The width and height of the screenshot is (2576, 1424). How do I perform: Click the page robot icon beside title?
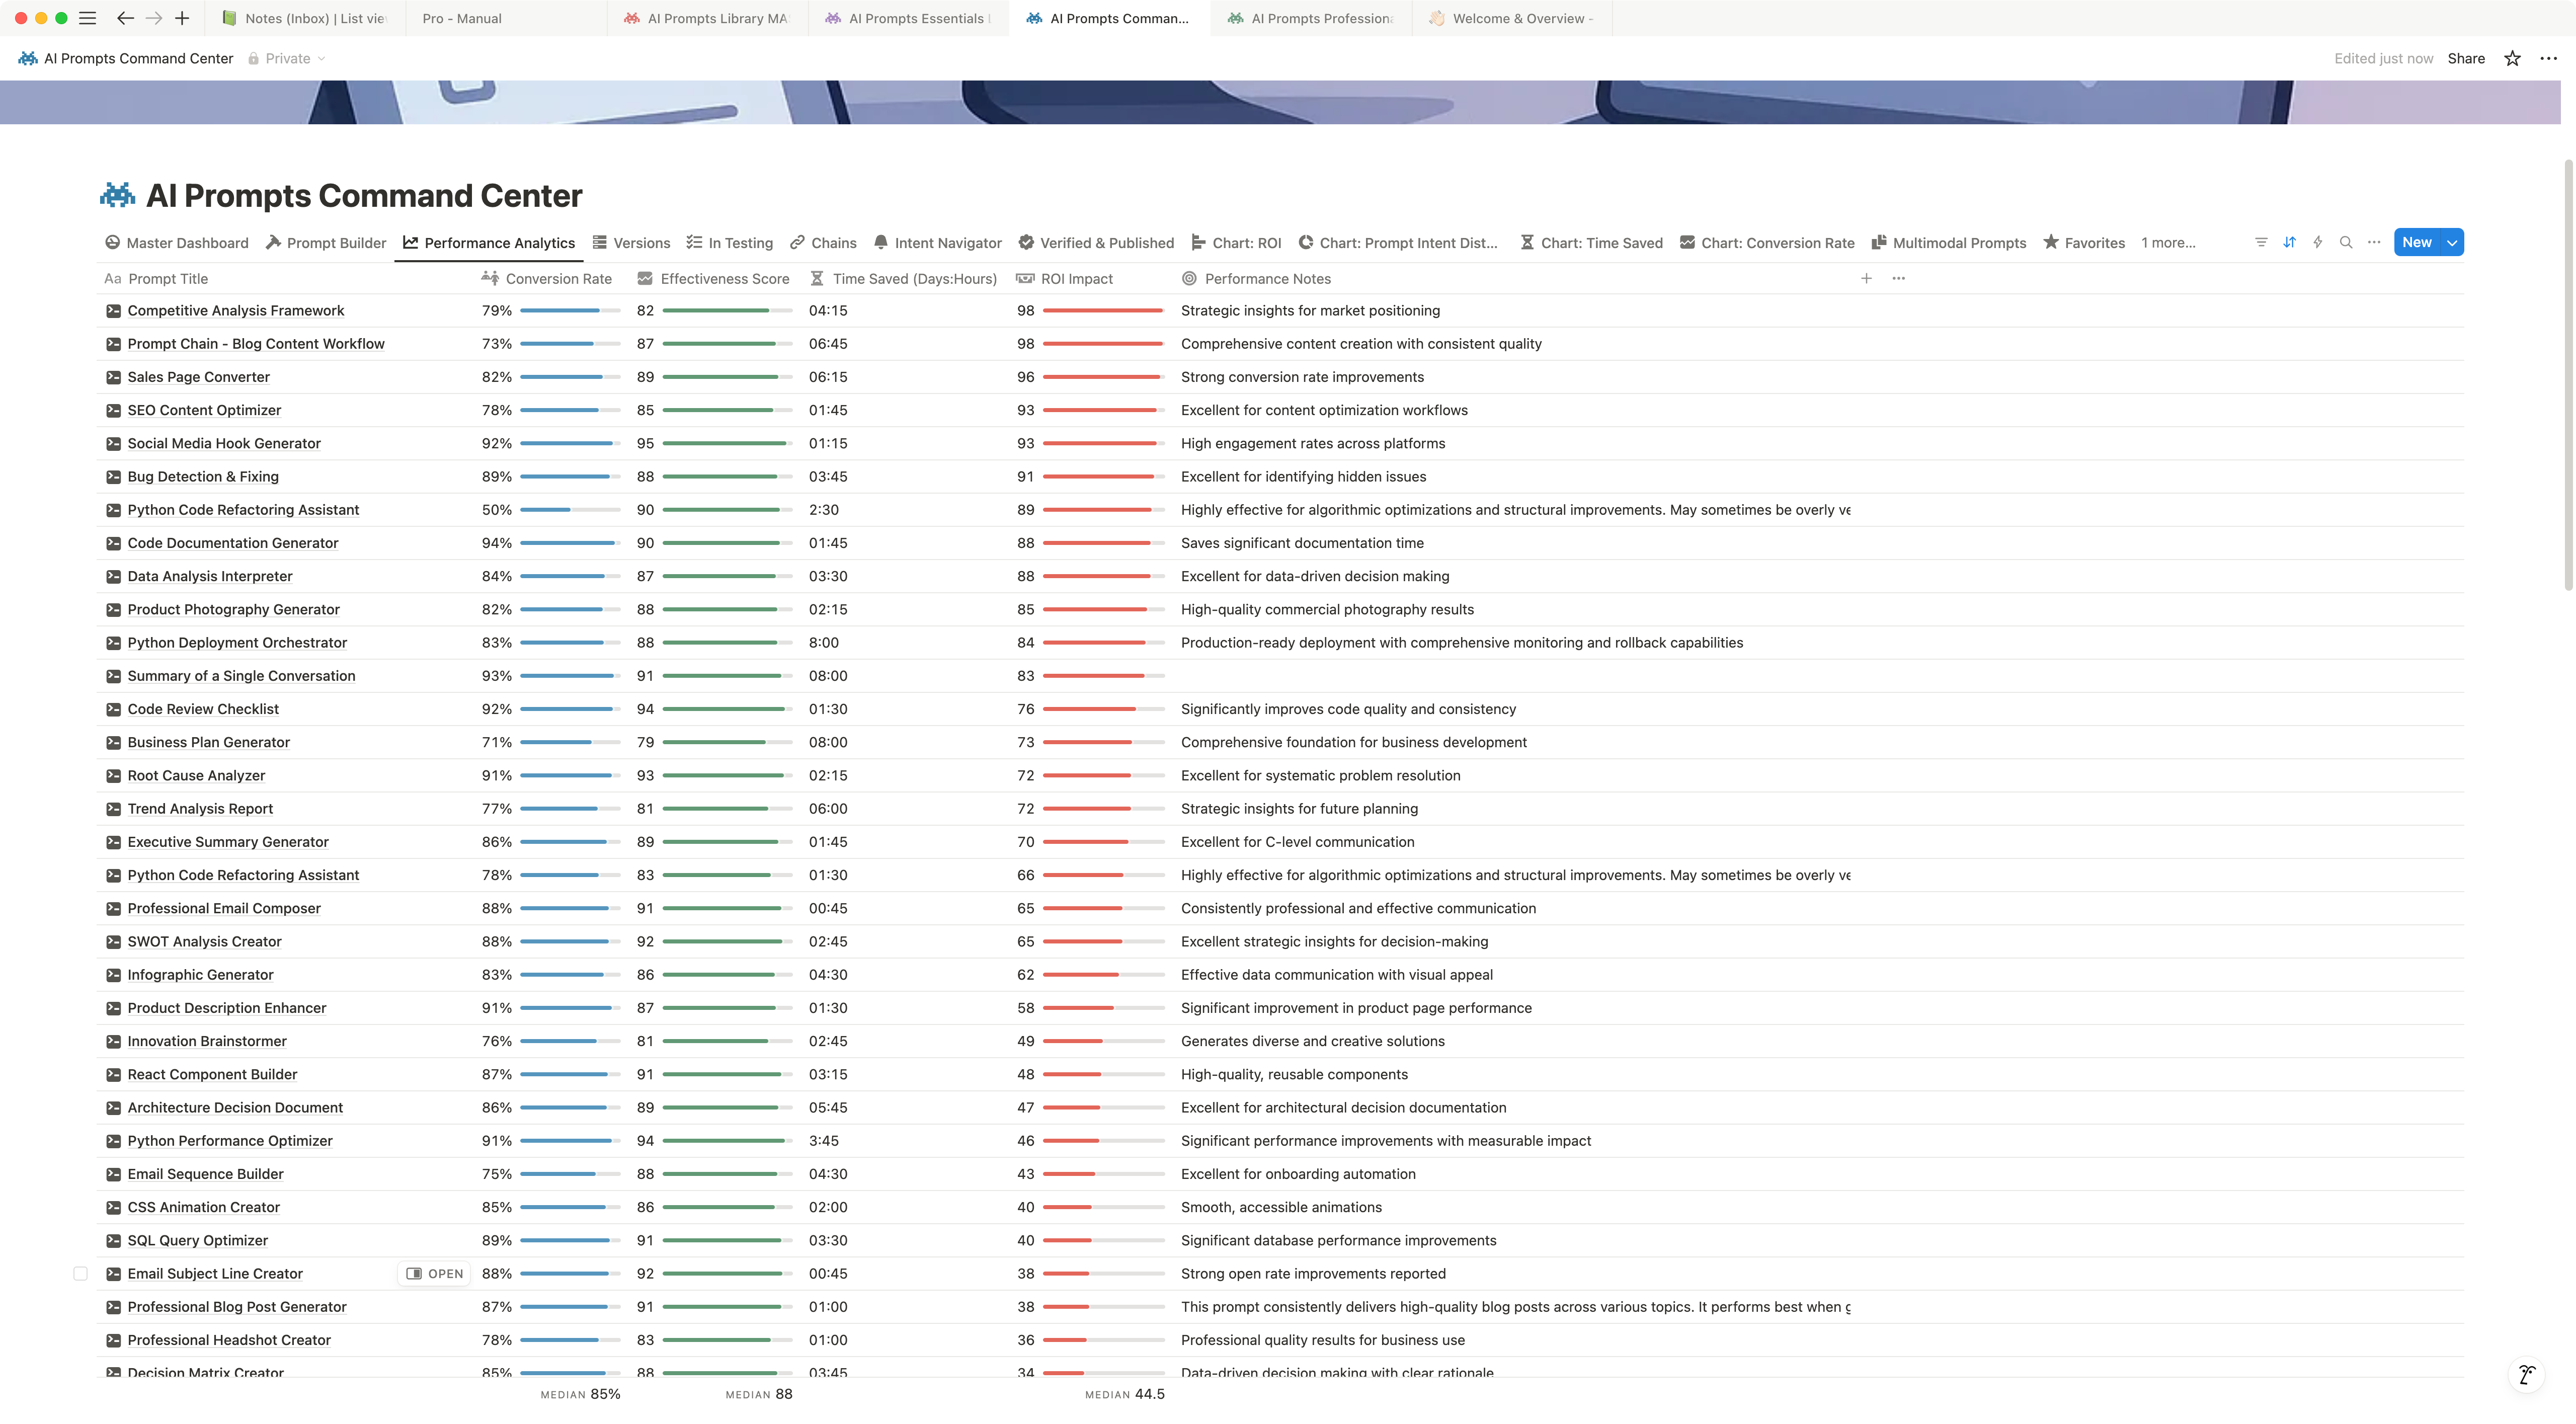tap(117, 195)
